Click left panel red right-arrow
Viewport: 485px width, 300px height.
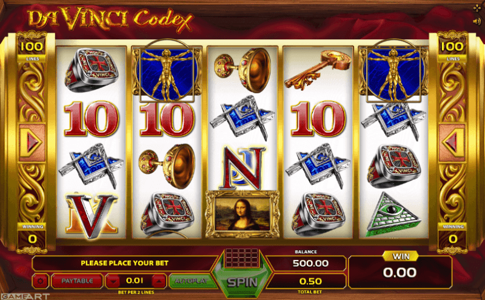pyautogui.click(x=32, y=142)
